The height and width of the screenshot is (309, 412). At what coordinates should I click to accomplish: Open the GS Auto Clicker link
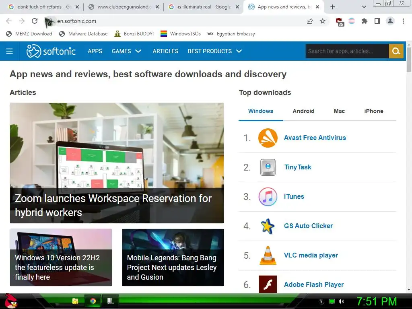click(x=308, y=226)
